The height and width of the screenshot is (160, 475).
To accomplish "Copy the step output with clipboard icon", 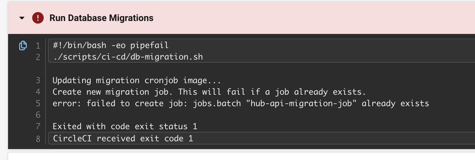I will click(x=23, y=45).
